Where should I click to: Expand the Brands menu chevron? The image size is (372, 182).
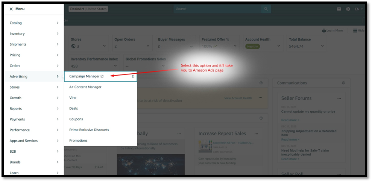pos(58,162)
